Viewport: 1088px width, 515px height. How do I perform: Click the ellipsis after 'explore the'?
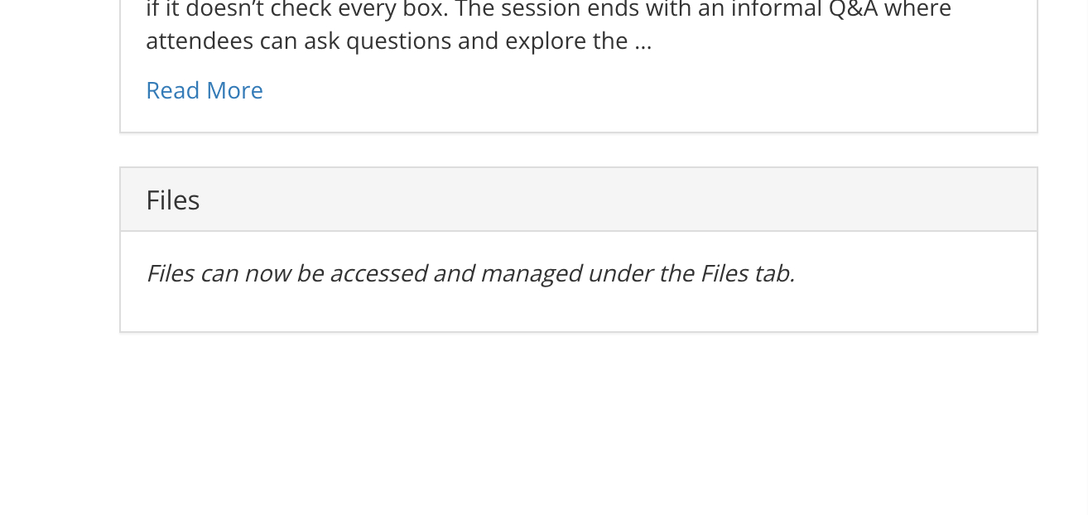click(643, 42)
